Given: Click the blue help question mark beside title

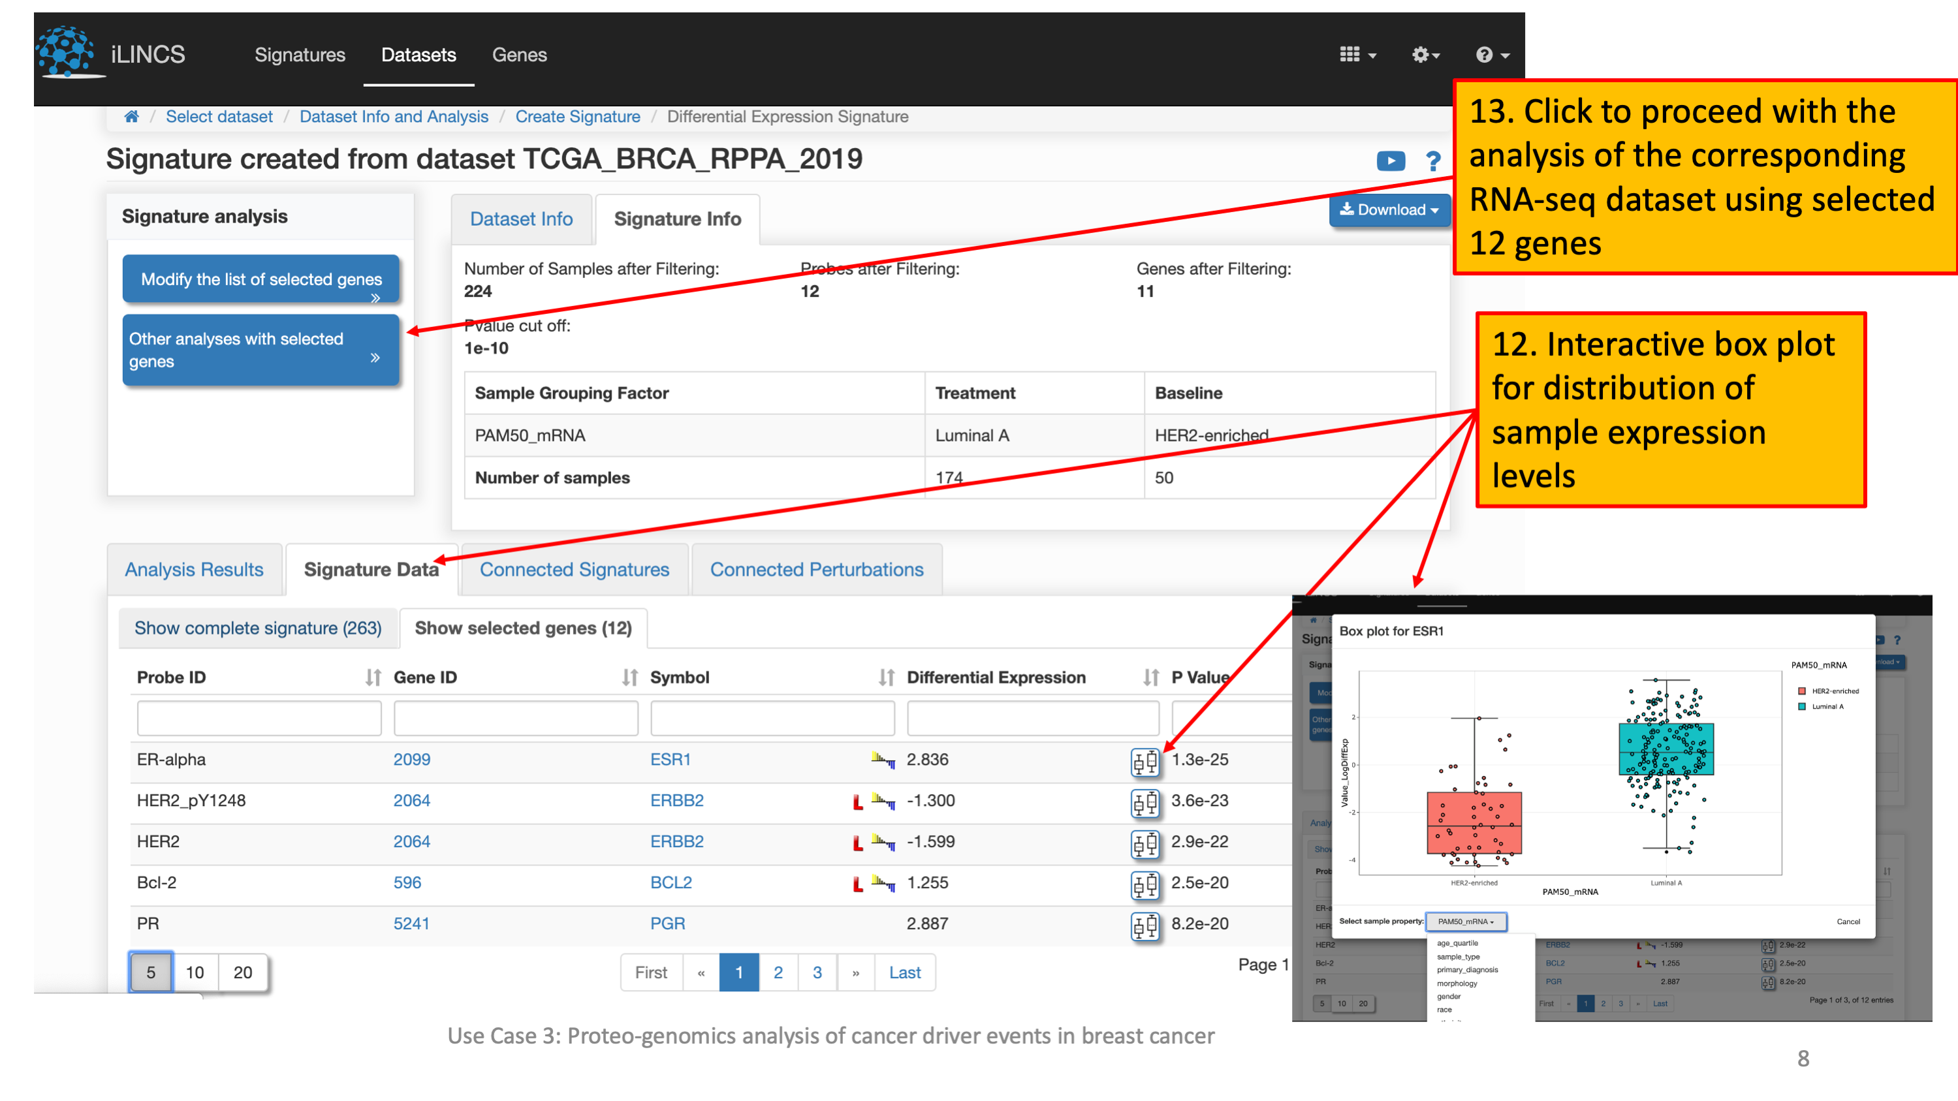Looking at the screenshot, I should point(1433,161).
